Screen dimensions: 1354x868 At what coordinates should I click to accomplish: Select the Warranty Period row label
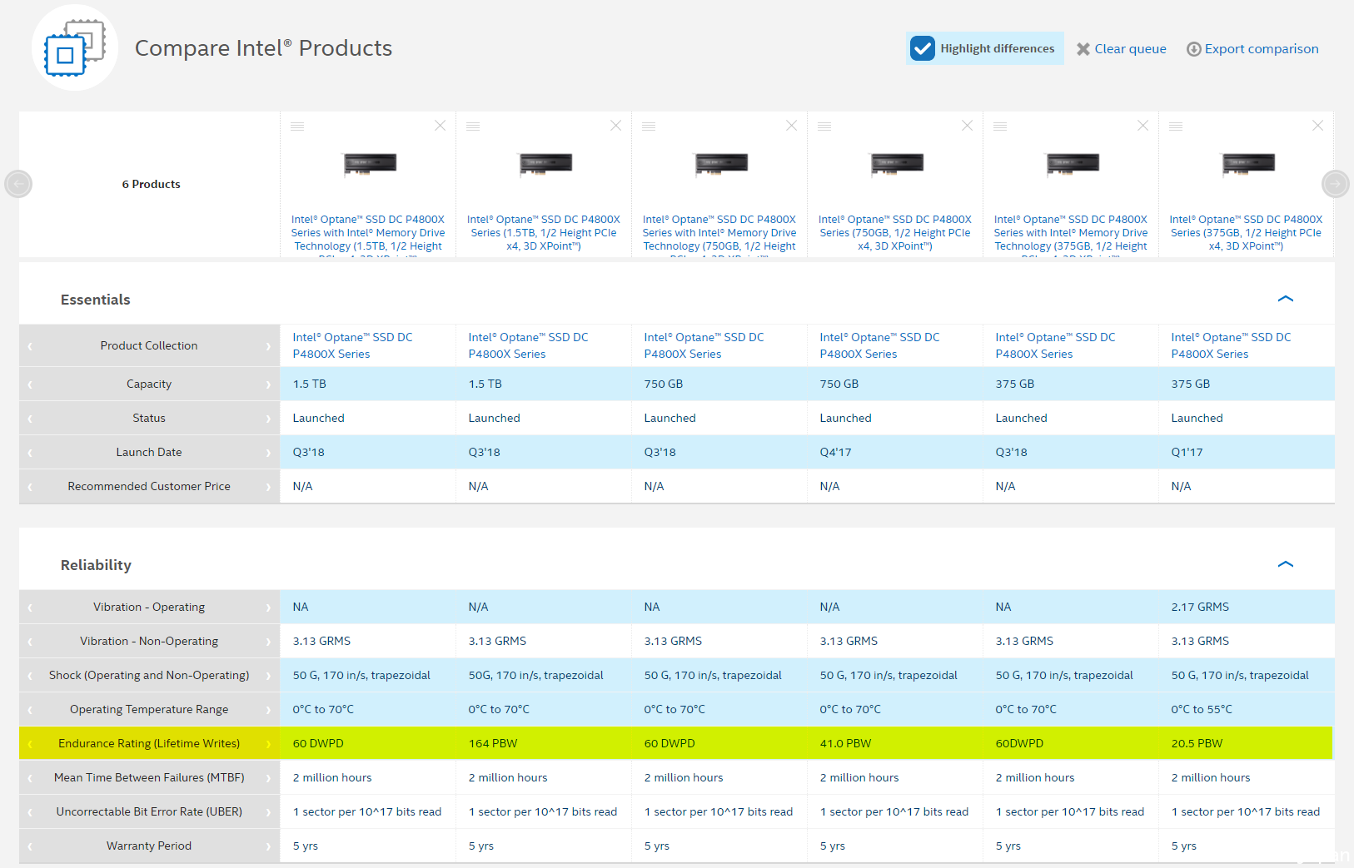[x=149, y=846]
